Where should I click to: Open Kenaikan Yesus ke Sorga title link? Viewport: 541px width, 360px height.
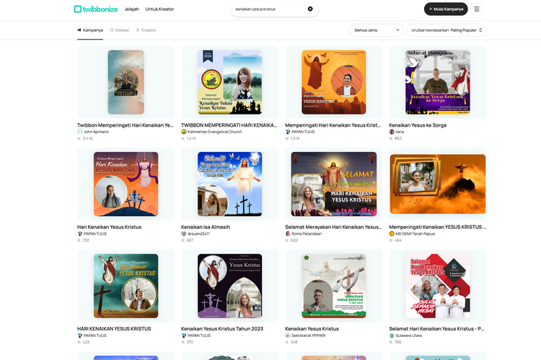coord(418,125)
